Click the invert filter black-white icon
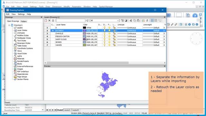Screen dimensions: 206x116 (126, 21)
